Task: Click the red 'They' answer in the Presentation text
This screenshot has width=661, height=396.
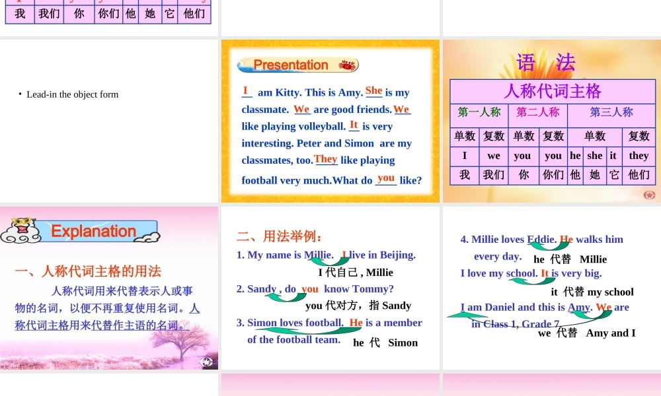Action: [x=325, y=159]
